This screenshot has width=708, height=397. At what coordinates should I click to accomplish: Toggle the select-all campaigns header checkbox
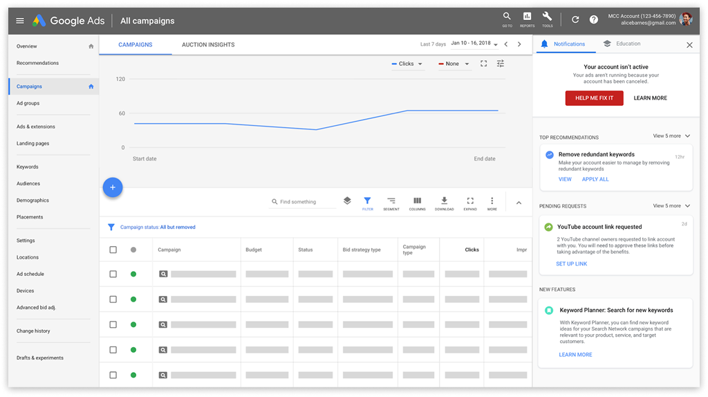pos(113,250)
